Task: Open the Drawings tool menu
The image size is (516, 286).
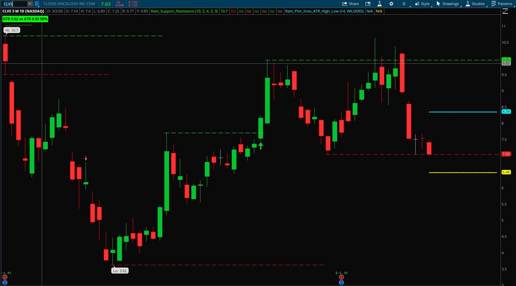Action: pyautogui.click(x=447, y=4)
